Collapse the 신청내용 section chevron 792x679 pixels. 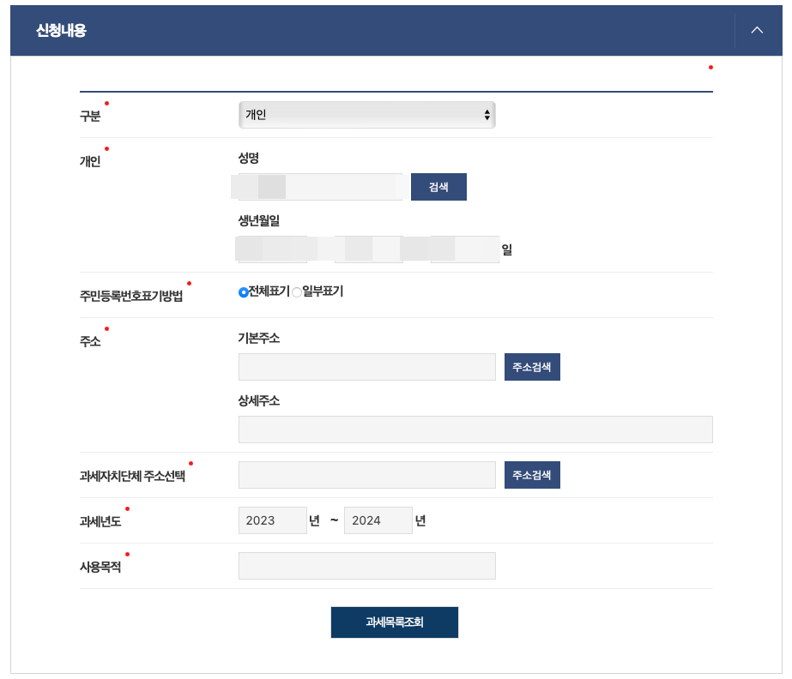757,30
